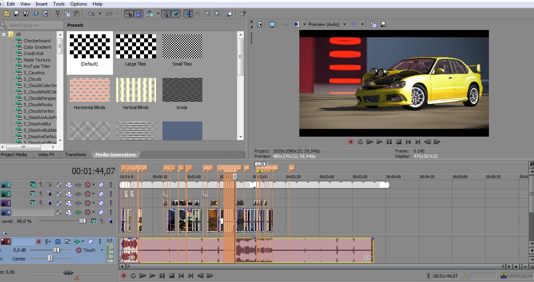The image size is (534, 282).
Task: Click the Save project floppy disk icon
Action: point(16,14)
